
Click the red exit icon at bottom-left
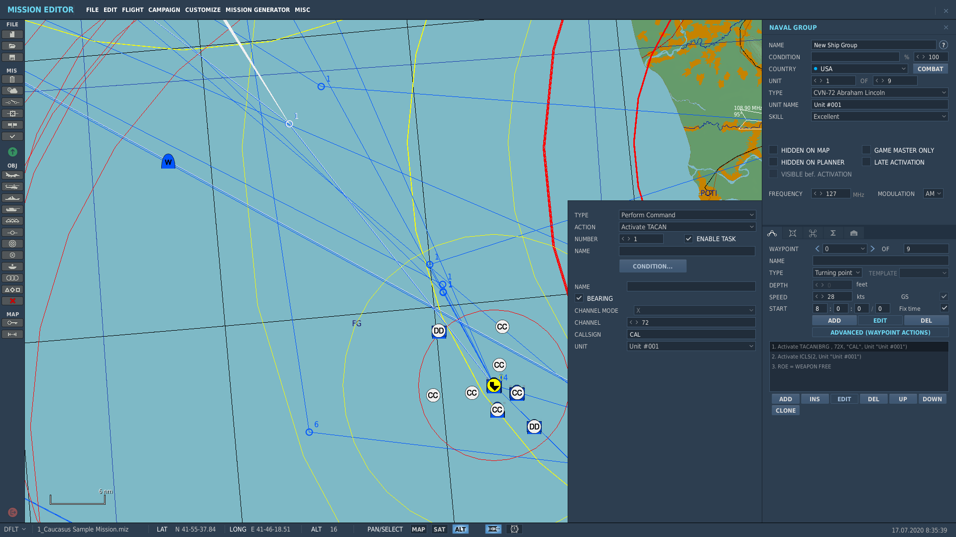coord(12,512)
